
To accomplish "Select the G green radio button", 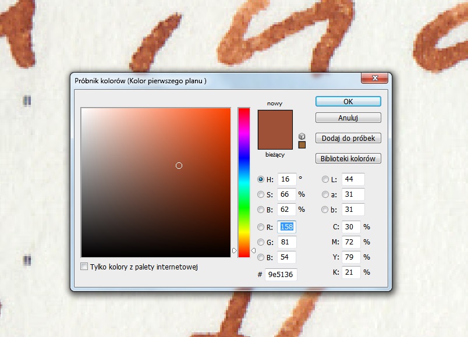I will coord(261,242).
